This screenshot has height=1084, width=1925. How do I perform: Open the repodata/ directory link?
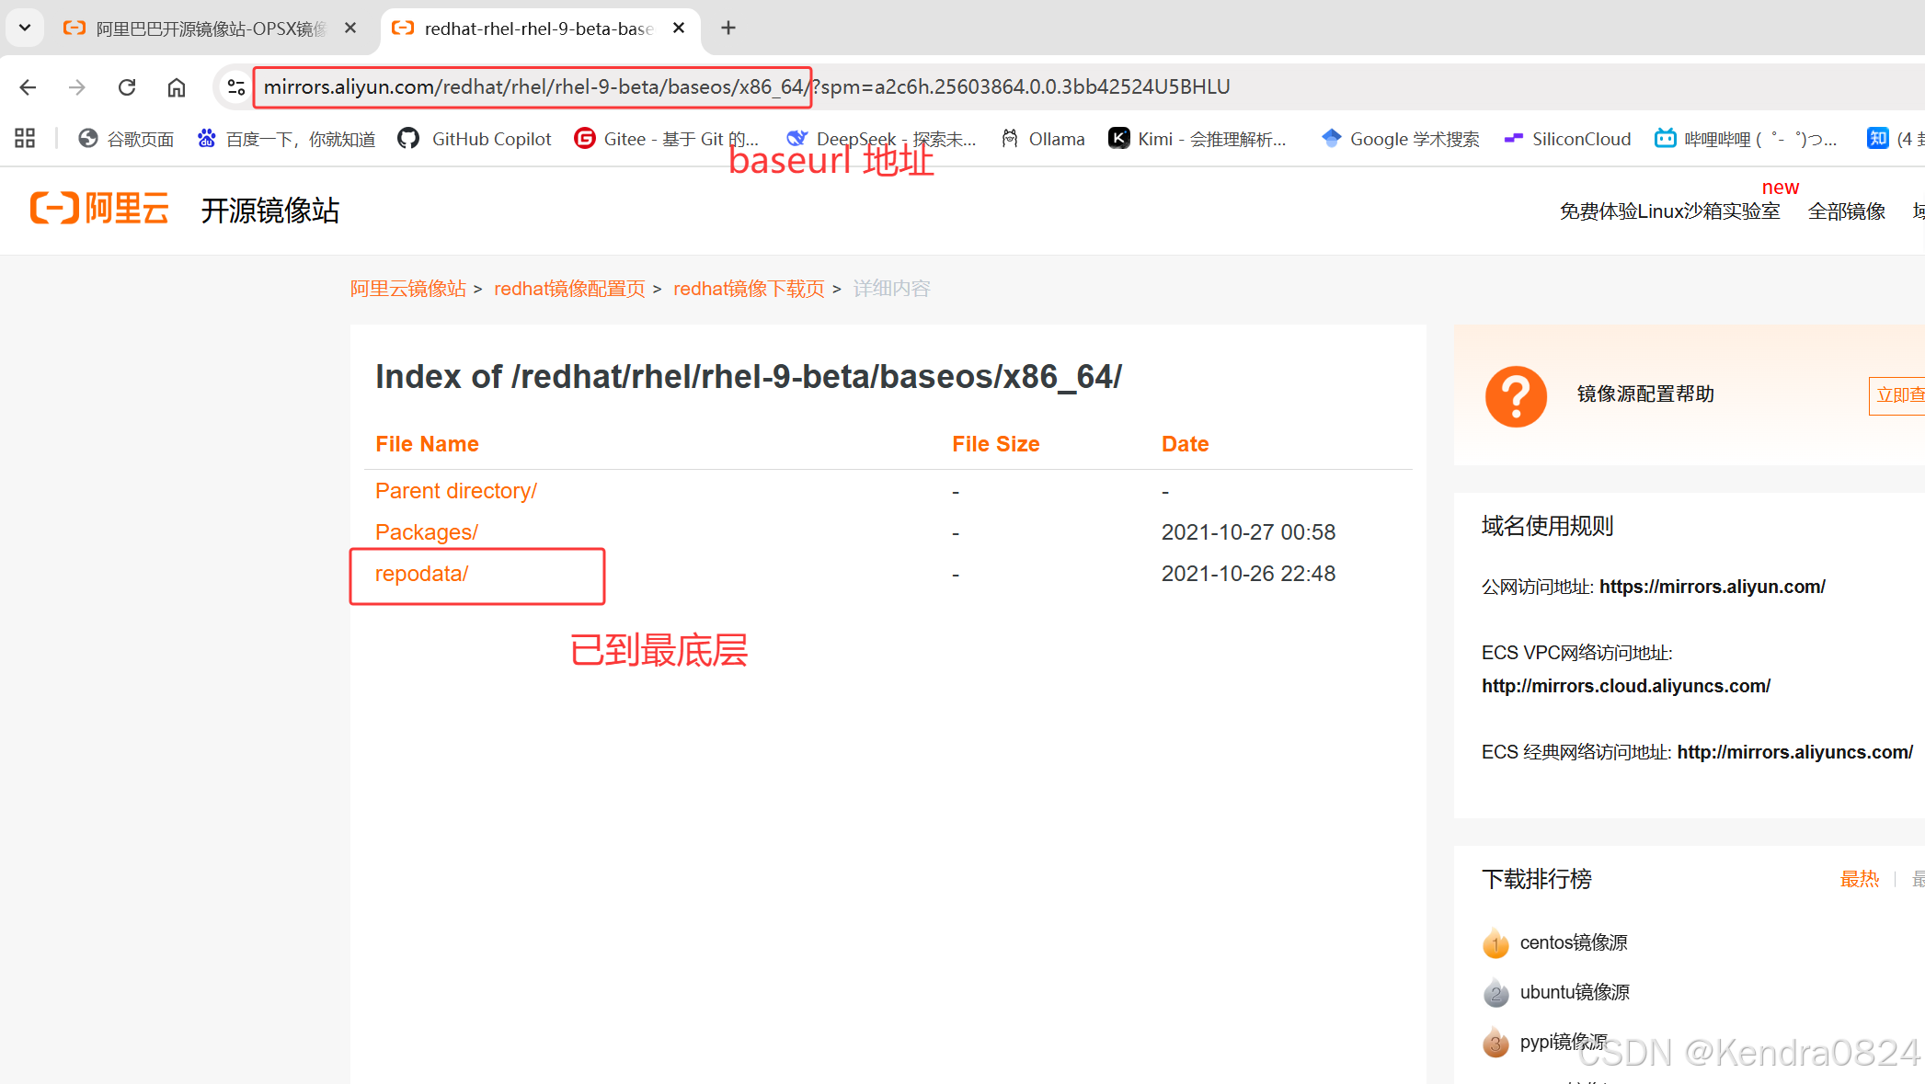coord(421,574)
